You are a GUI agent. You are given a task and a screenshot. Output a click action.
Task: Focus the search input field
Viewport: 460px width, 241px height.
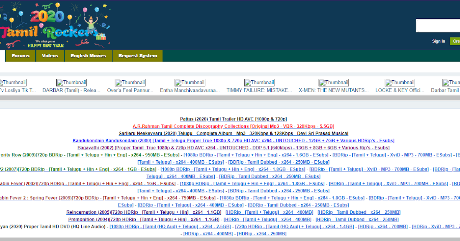coord(438,26)
